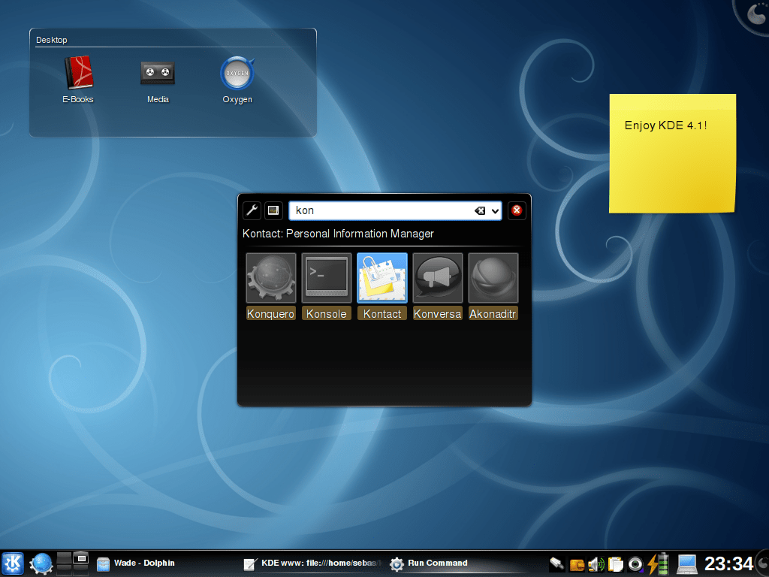The image size is (769, 577).
Task: Open Konsole from the matches list
Action: pyautogui.click(x=326, y=277)
